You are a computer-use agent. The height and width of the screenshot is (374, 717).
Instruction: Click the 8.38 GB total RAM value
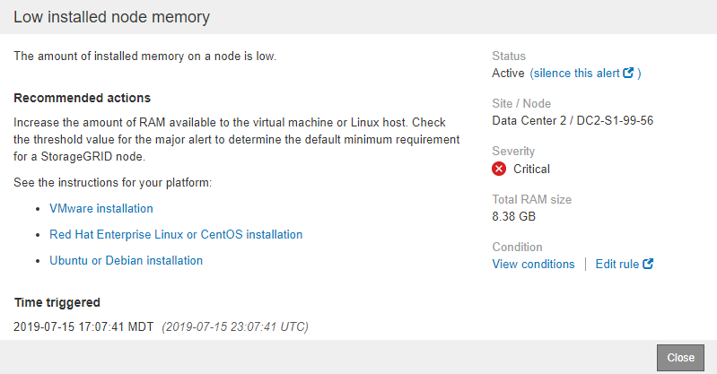click(513, 216)
